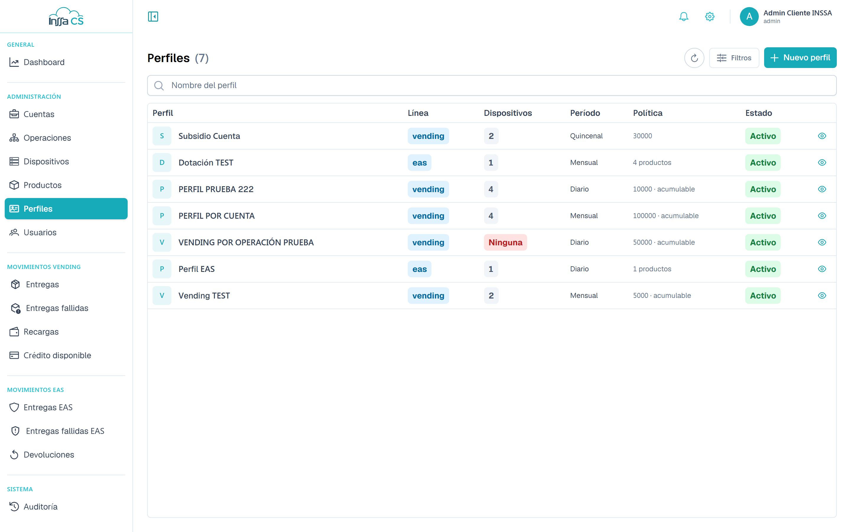Viewport: 851px width, 532px height.
Task: Click the VENDING POR OPERACIÓN PRUEBA profile name
Action: point(246,242)
